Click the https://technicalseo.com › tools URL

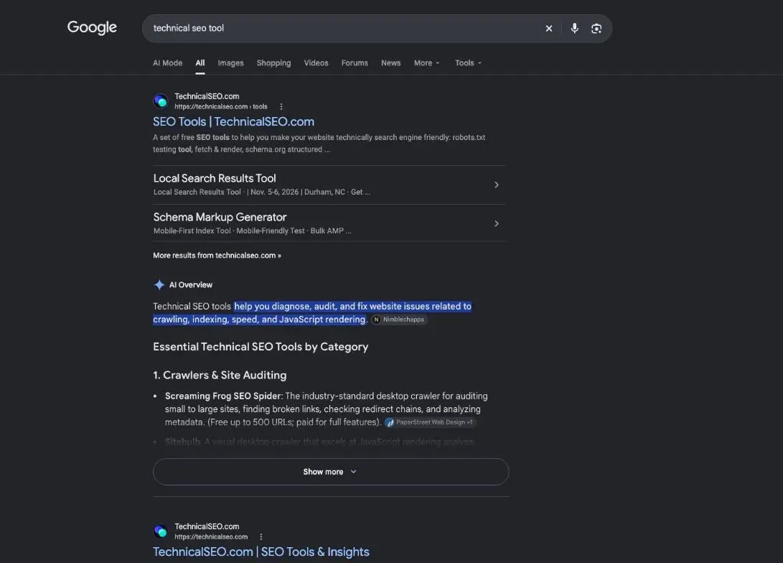click(221, 106)
